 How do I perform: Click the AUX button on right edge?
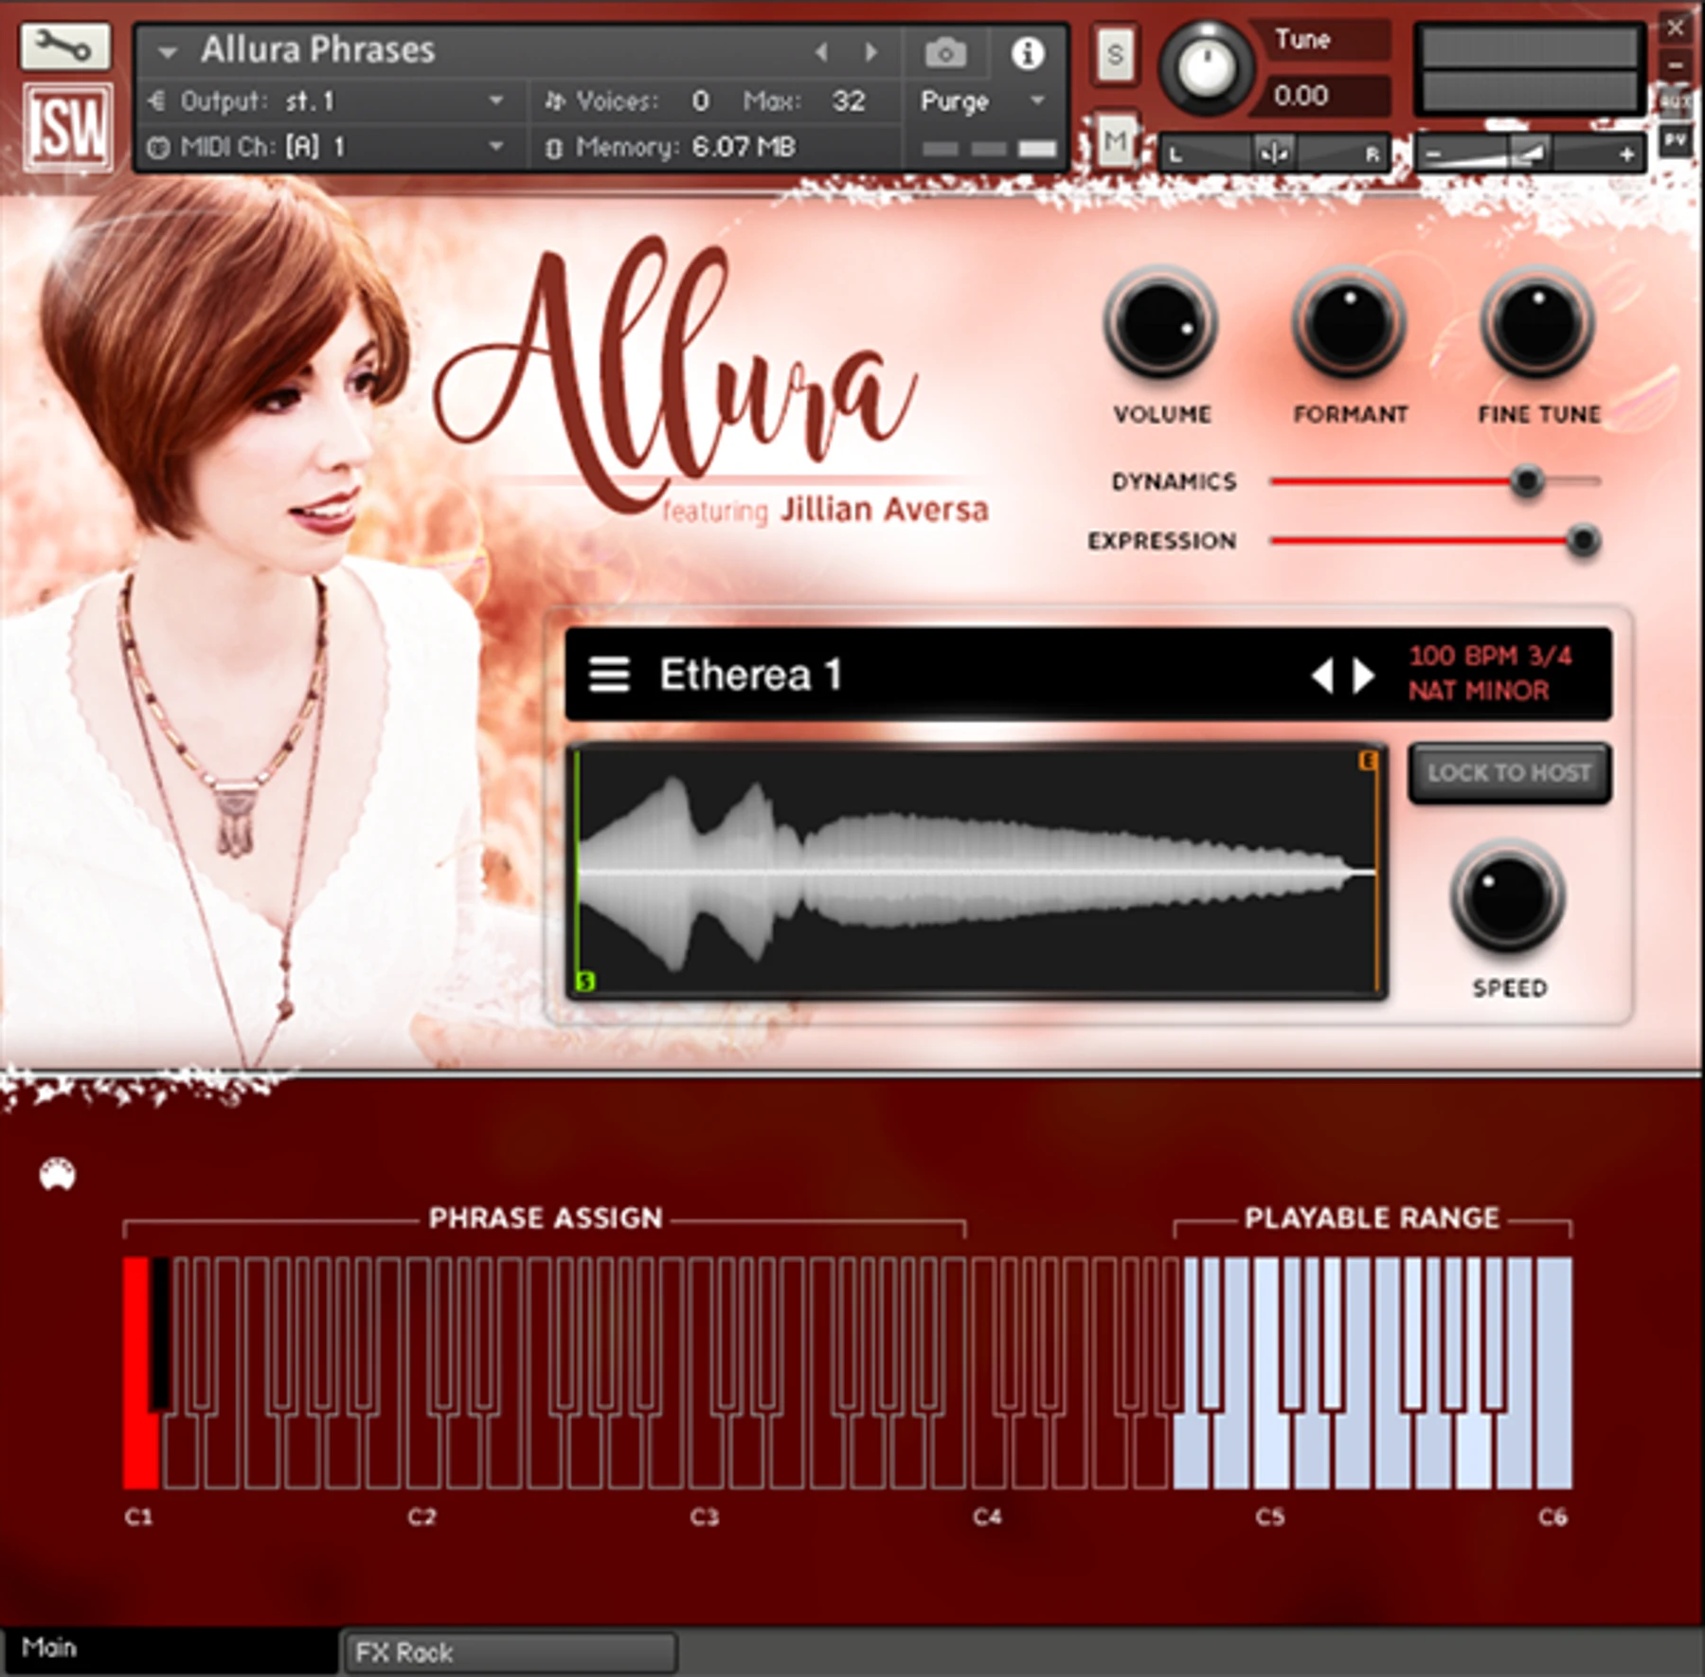[x=1676, y=100]
